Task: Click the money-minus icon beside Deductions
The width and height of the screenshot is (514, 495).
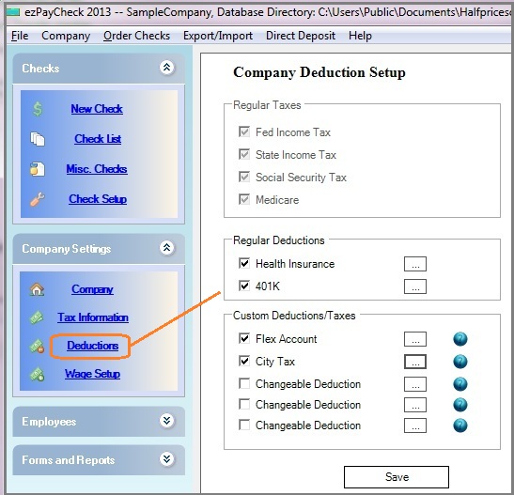Action: (37, 346)
